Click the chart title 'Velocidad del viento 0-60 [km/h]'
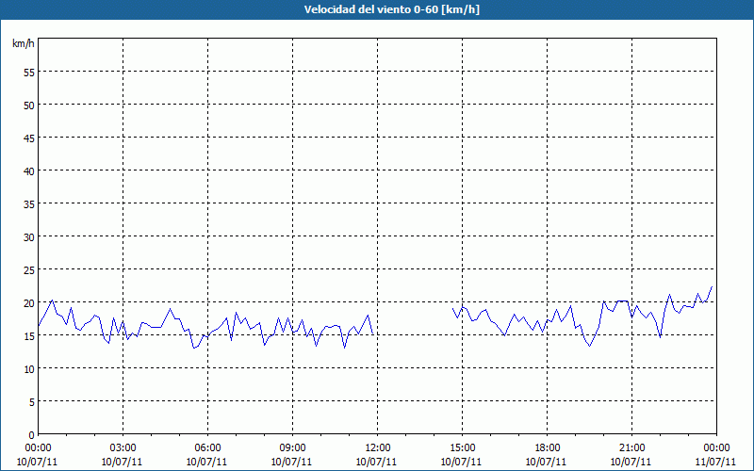 coord(391,9)
